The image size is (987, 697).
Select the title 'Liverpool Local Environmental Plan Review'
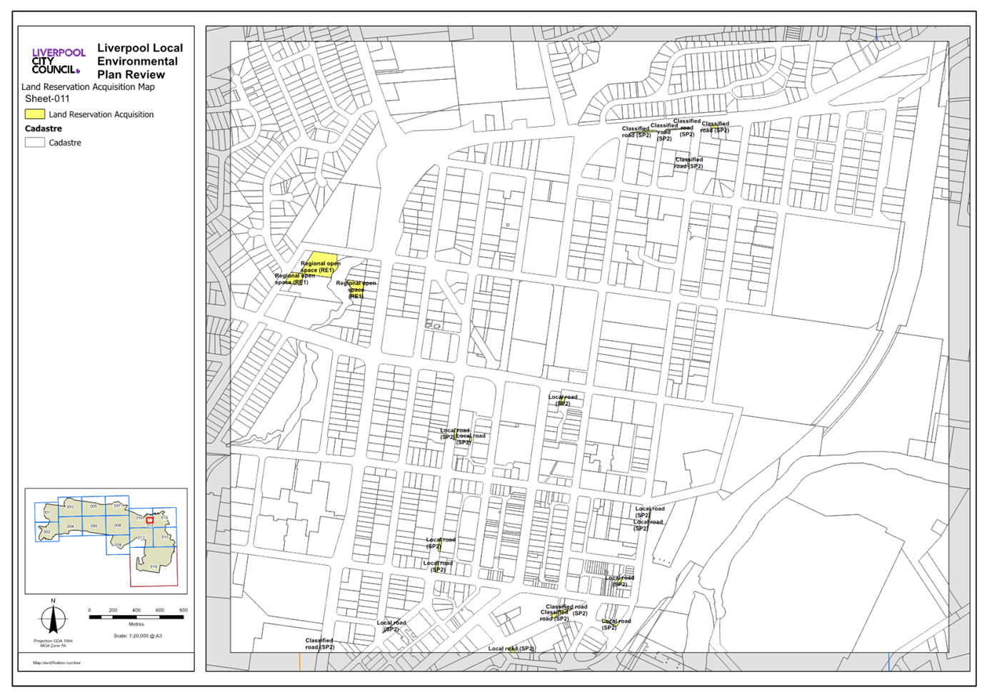(x=140, y=61)
